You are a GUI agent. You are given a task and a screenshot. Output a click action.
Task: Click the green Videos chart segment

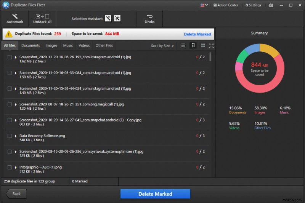[242, 56]
